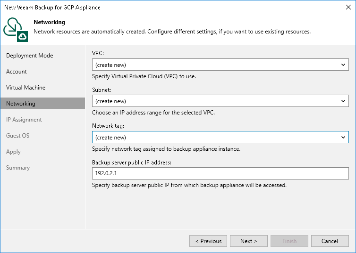Screen dimensions: 356x253
Task: Cancel the appliance wizard
Action: click(330, 241)
